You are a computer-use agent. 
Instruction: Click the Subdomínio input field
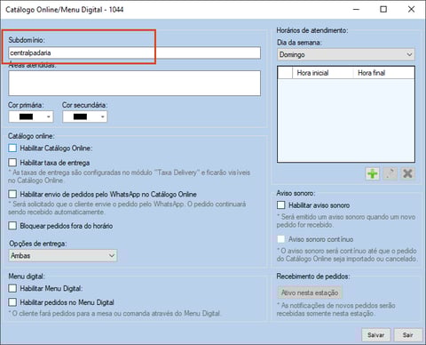(135, 52)
